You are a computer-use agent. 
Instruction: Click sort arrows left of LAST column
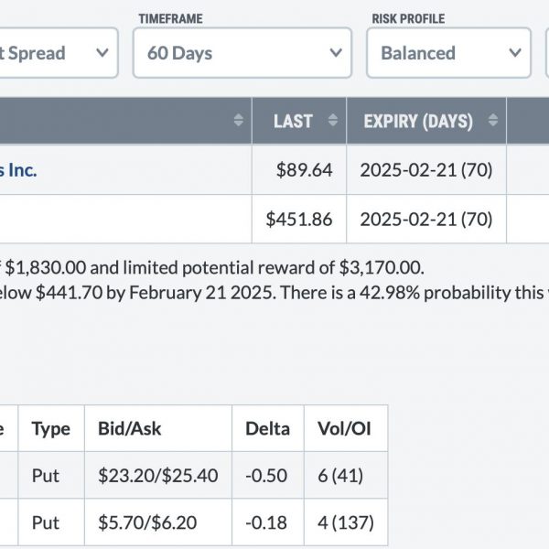pos(239,121)
